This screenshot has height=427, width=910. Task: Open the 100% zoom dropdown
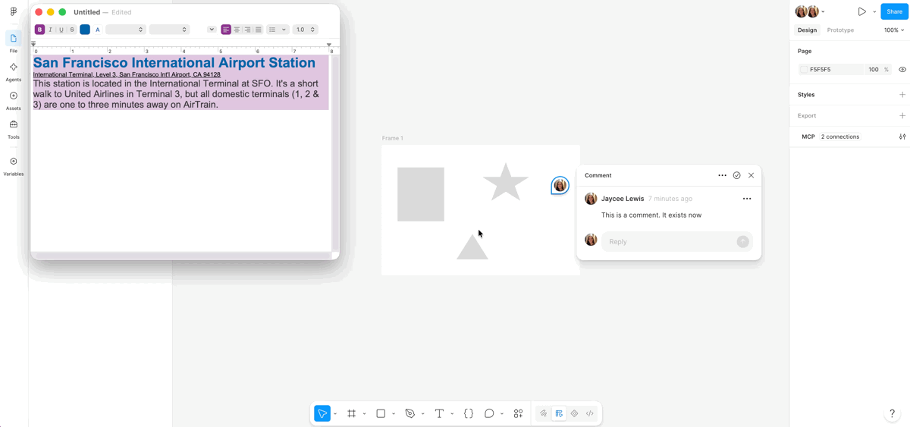(894, 30)
